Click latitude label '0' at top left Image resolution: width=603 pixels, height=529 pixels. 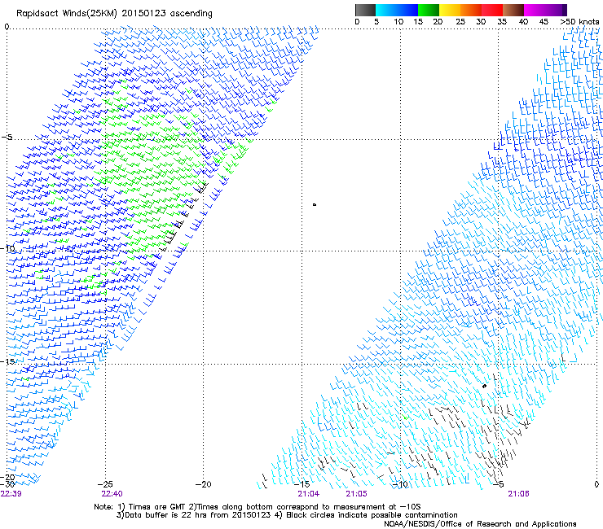[7, 27]
